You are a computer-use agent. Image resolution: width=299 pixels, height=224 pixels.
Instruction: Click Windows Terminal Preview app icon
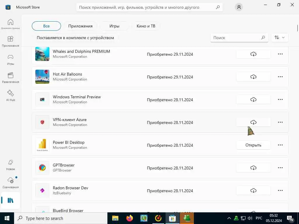42,99
